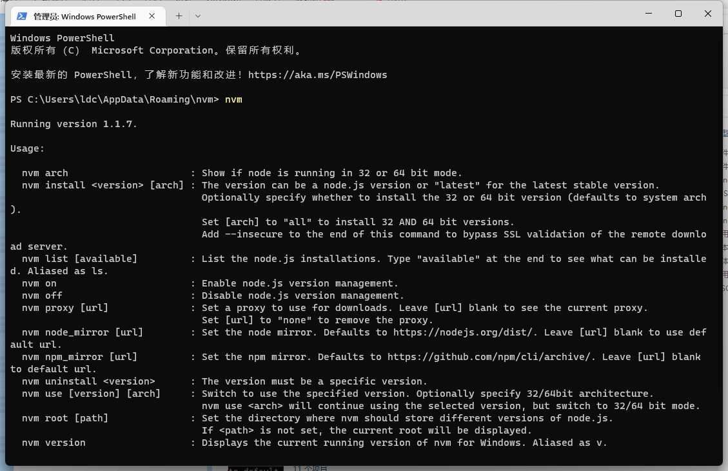
Task: Click the https://nodejs.org/dist/ URL in the output
Action: [462, 332]
